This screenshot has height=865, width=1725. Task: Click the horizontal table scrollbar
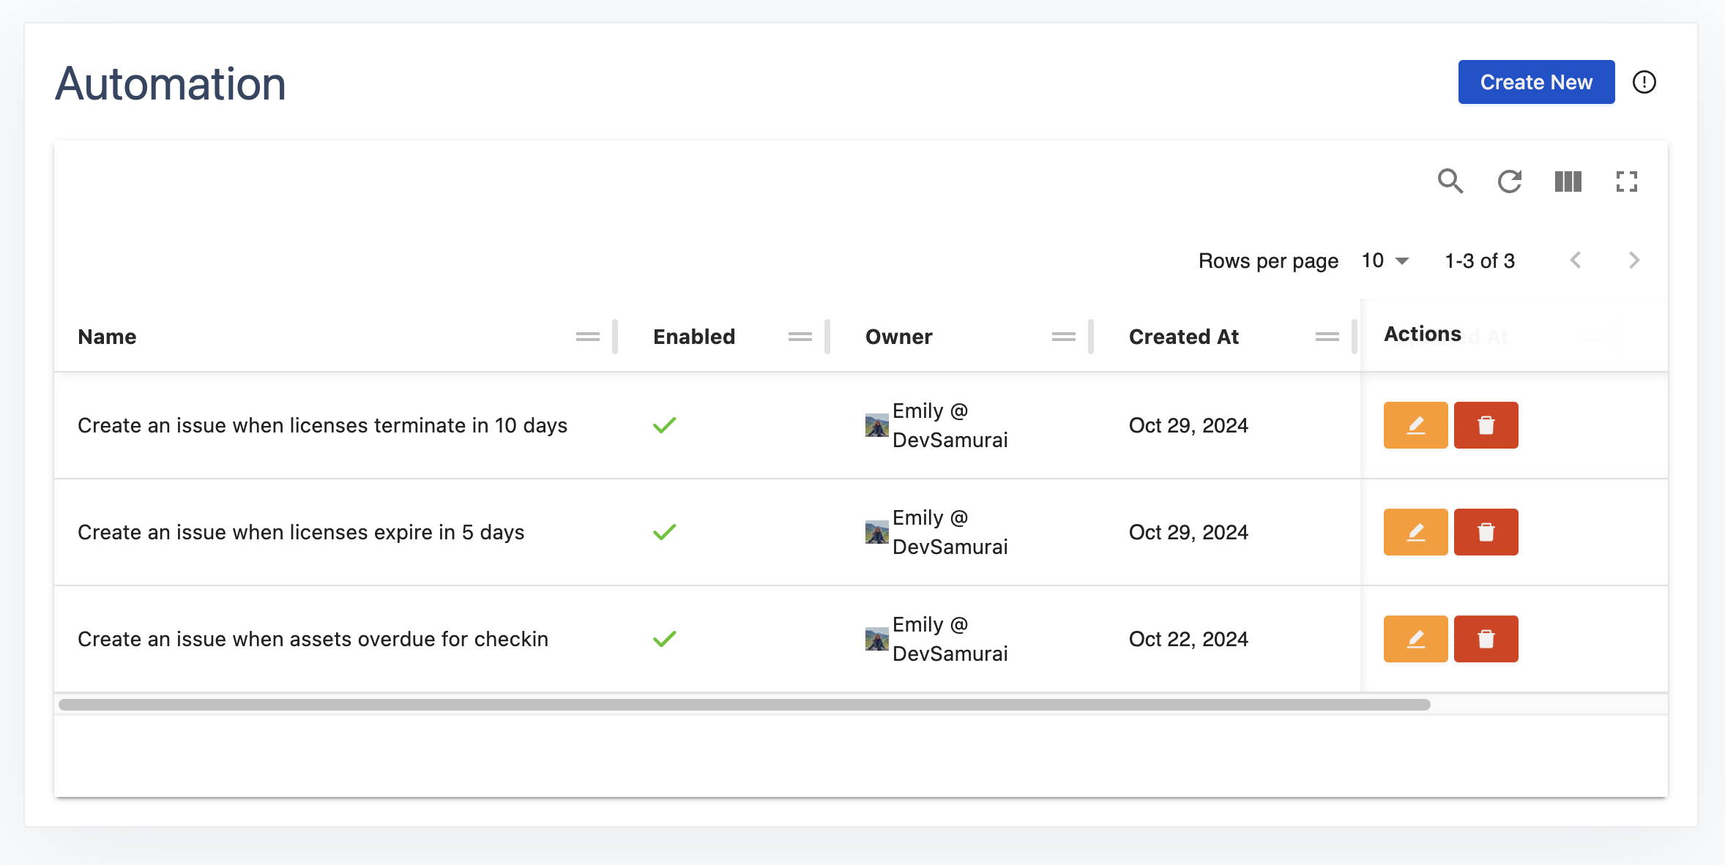[743, 705]
